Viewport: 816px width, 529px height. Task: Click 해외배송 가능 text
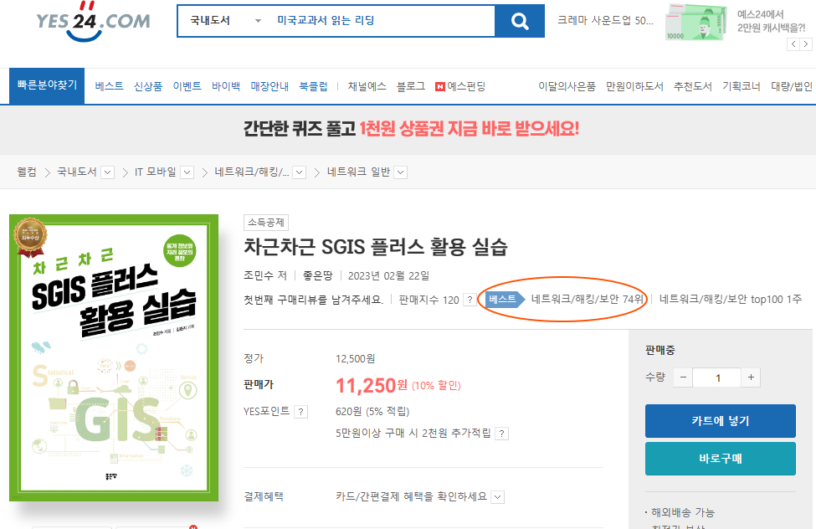pyautogui.click(x=683, y=512)
